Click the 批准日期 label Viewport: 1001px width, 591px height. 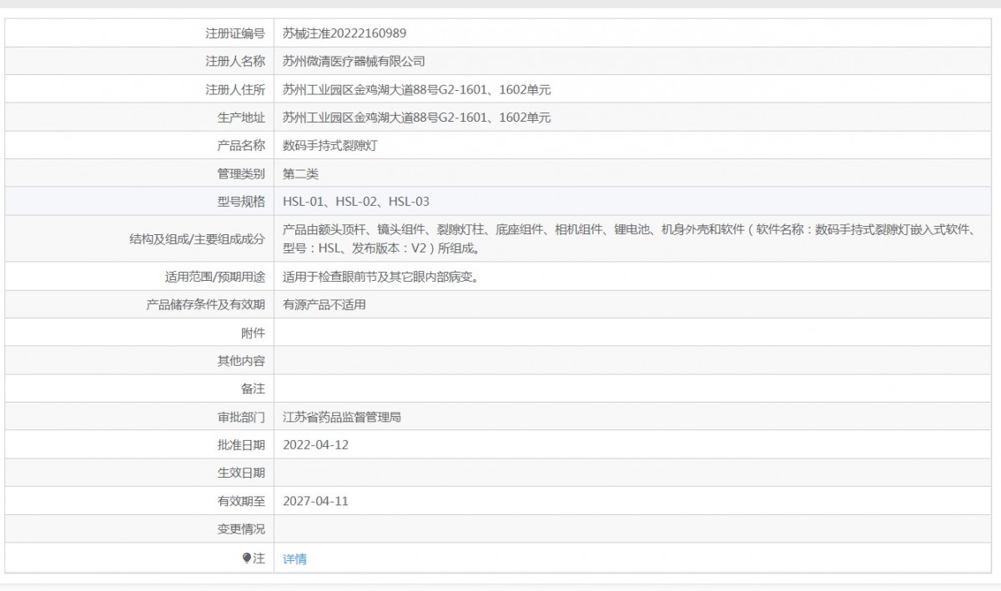(241, 445)
